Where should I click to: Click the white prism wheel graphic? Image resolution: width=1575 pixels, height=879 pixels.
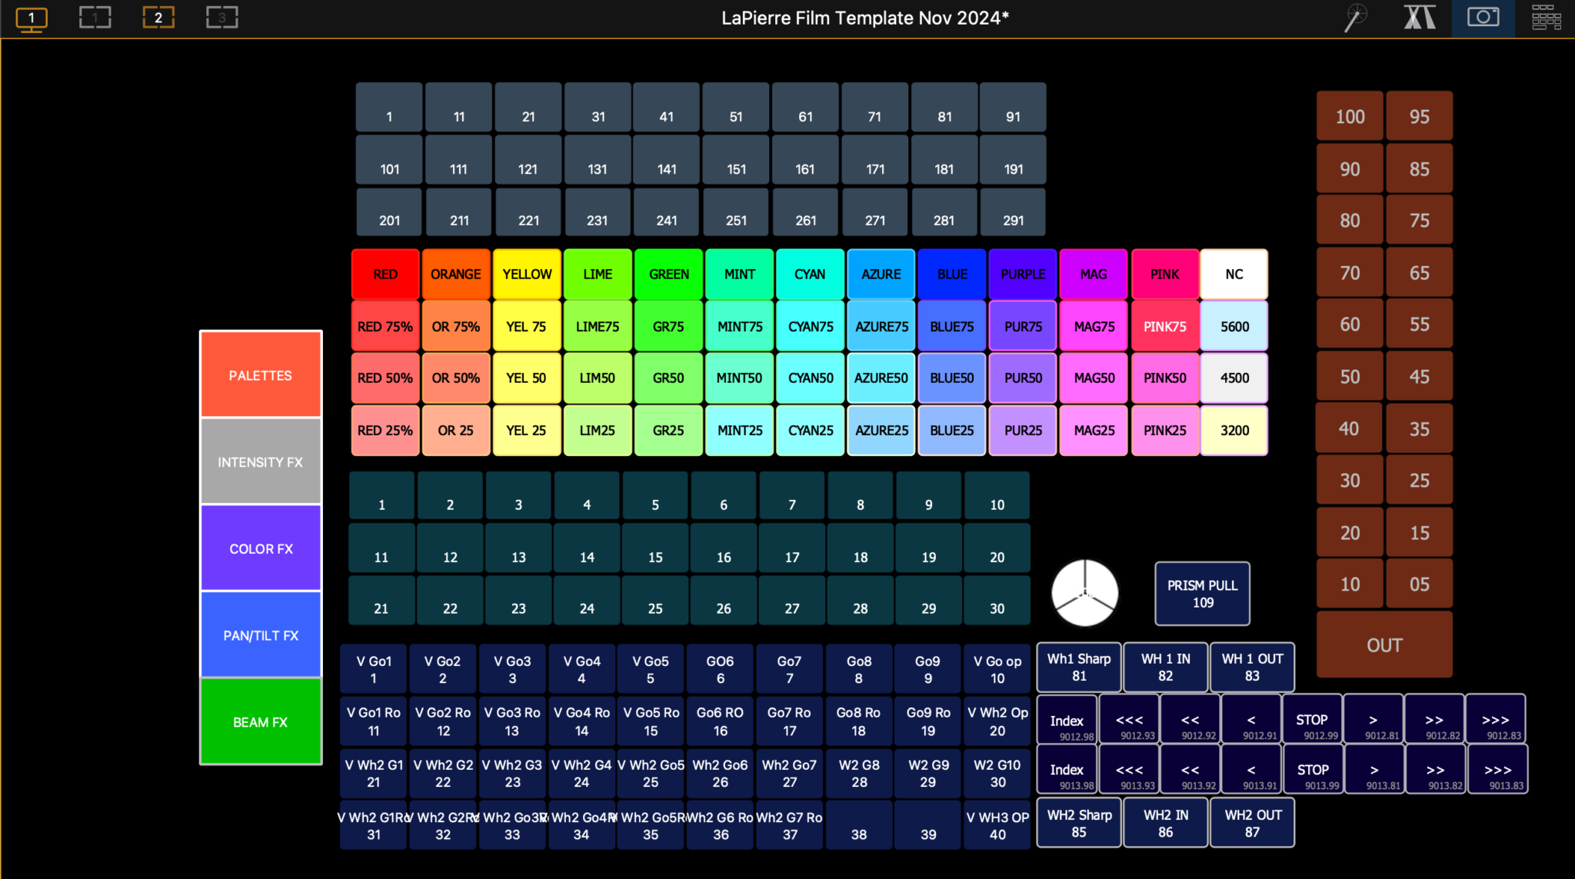[1084, 592]
